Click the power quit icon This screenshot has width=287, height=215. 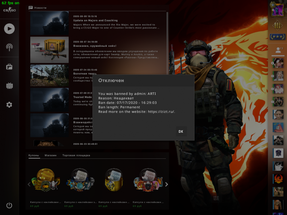pyautogui.click(x=9, y=205)
